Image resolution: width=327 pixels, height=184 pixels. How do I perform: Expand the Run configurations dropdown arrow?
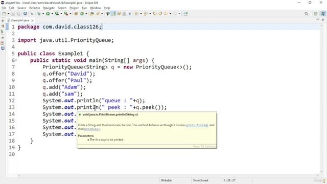(x=52, y=14)
